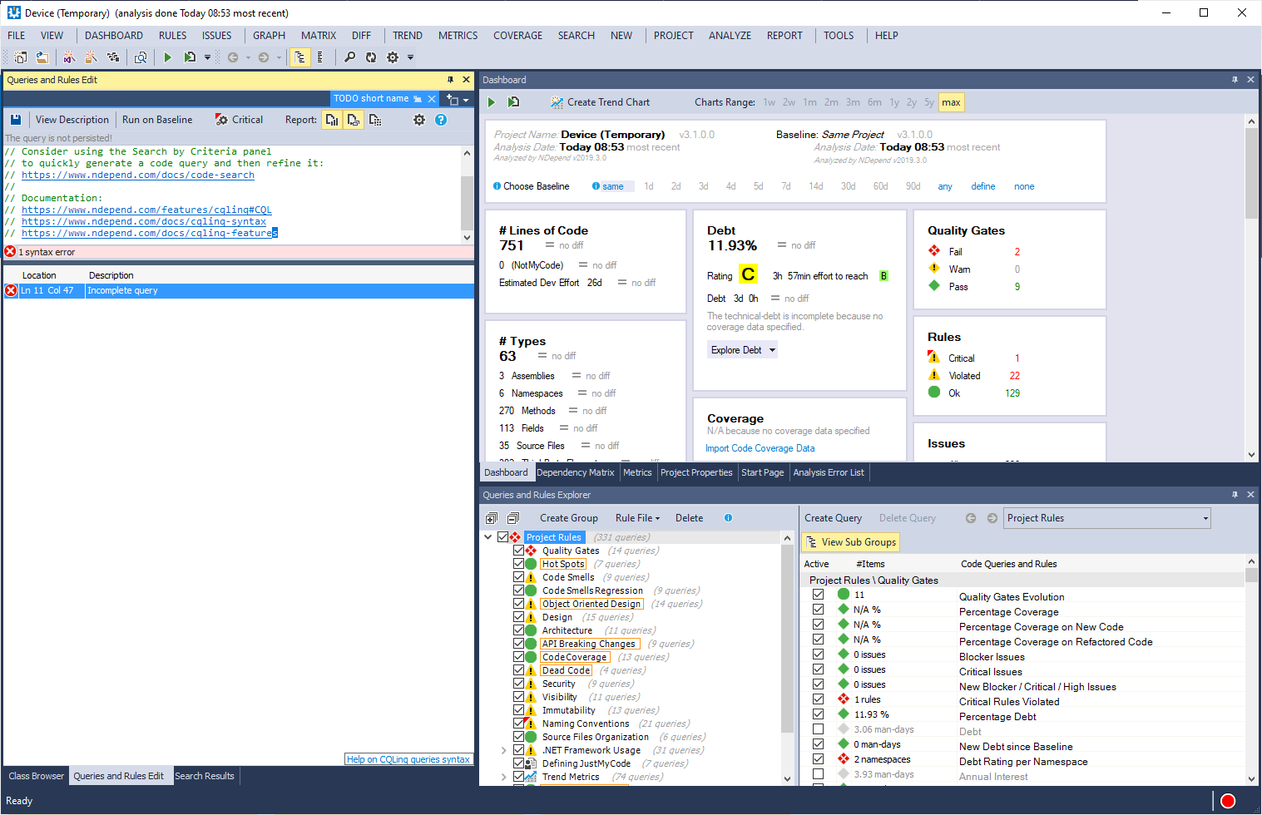Click the first Report chart icon
1262x815 pixels.
332,120
